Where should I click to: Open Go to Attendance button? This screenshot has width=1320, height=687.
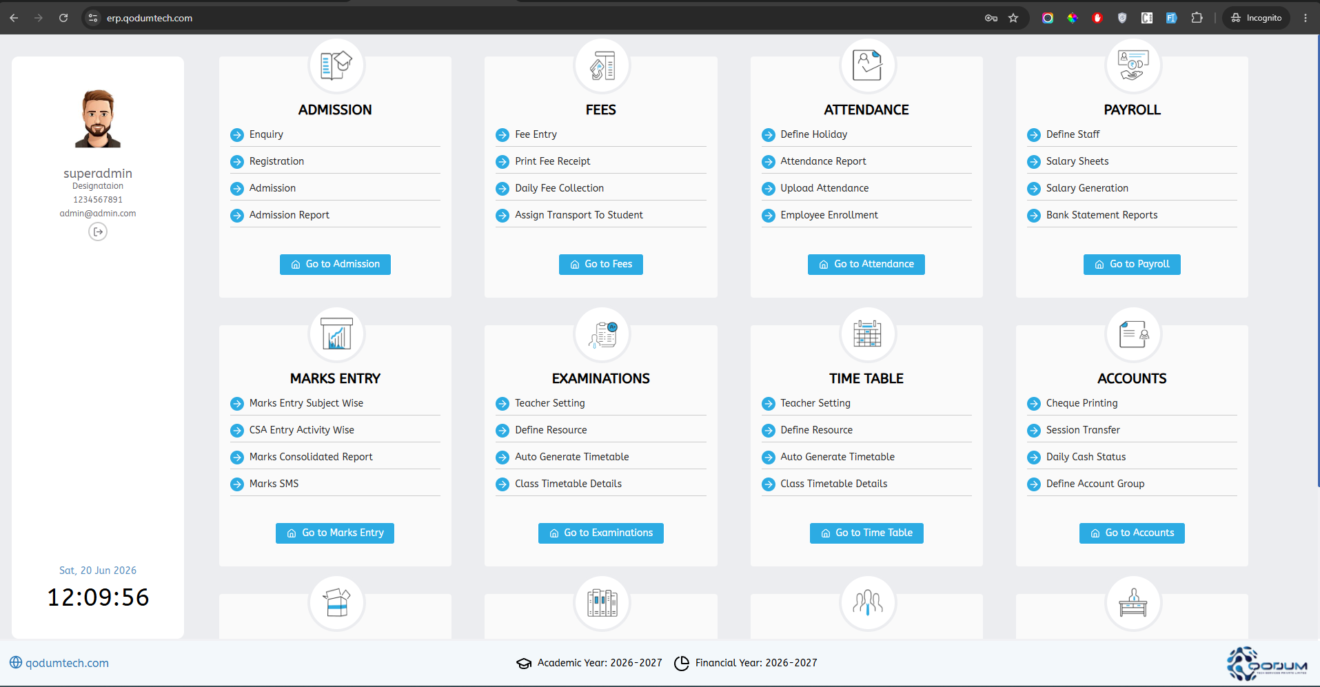[x=866, y=265]
